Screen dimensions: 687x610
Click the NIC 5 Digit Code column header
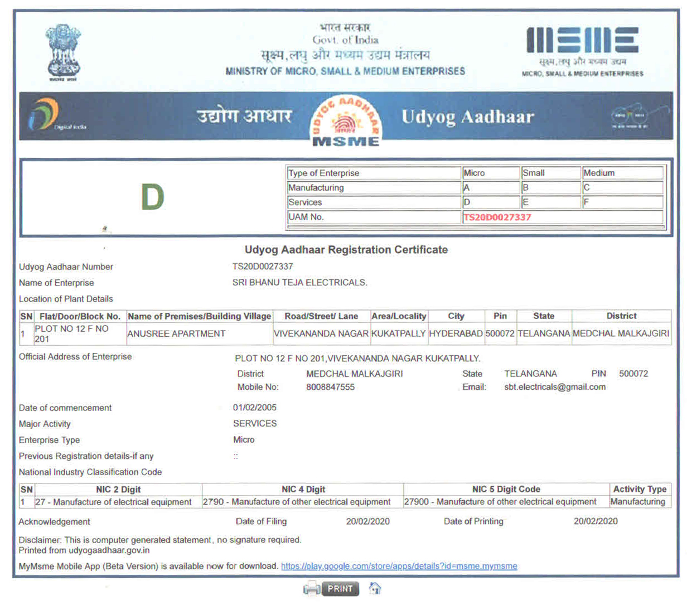pyautogui.click(x=506, y=489)
